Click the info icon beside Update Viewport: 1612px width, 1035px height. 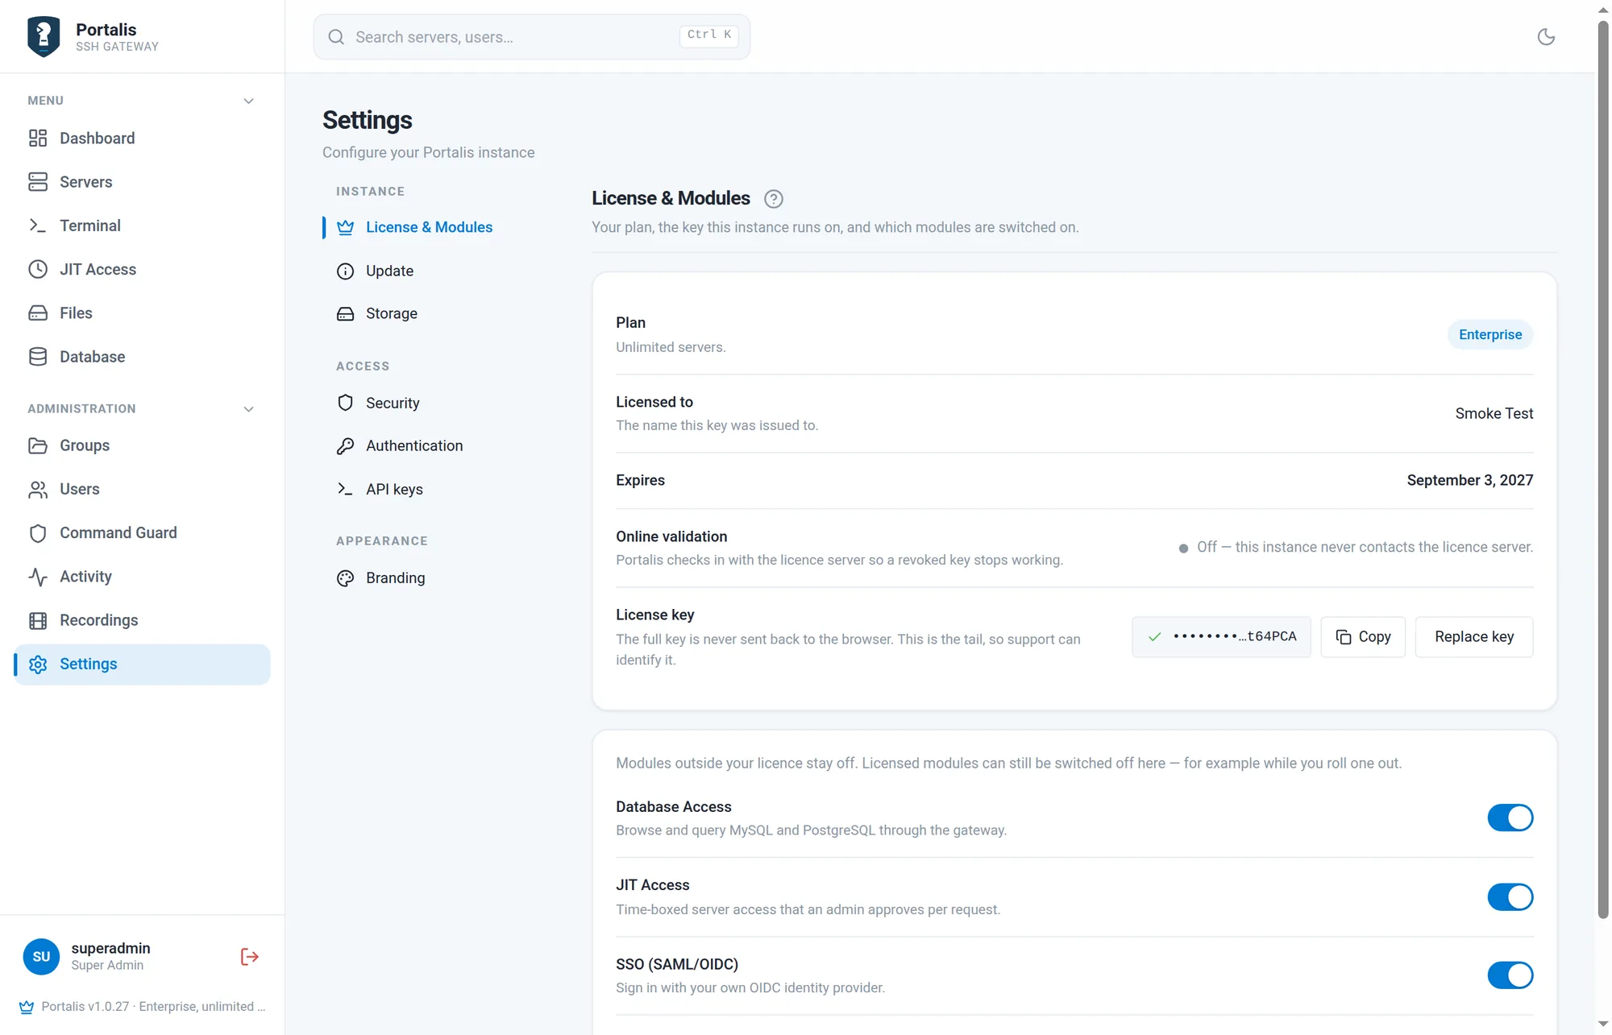tap(345, 271)
